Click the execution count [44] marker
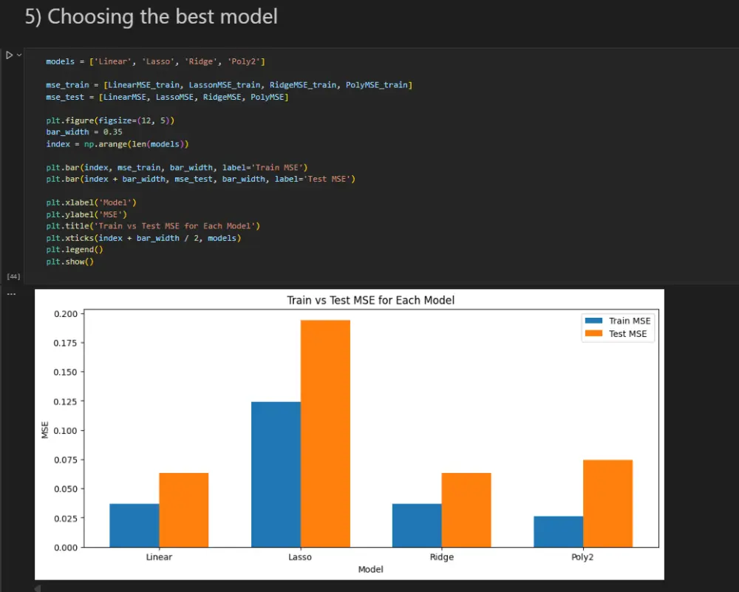 click(13, 276)
